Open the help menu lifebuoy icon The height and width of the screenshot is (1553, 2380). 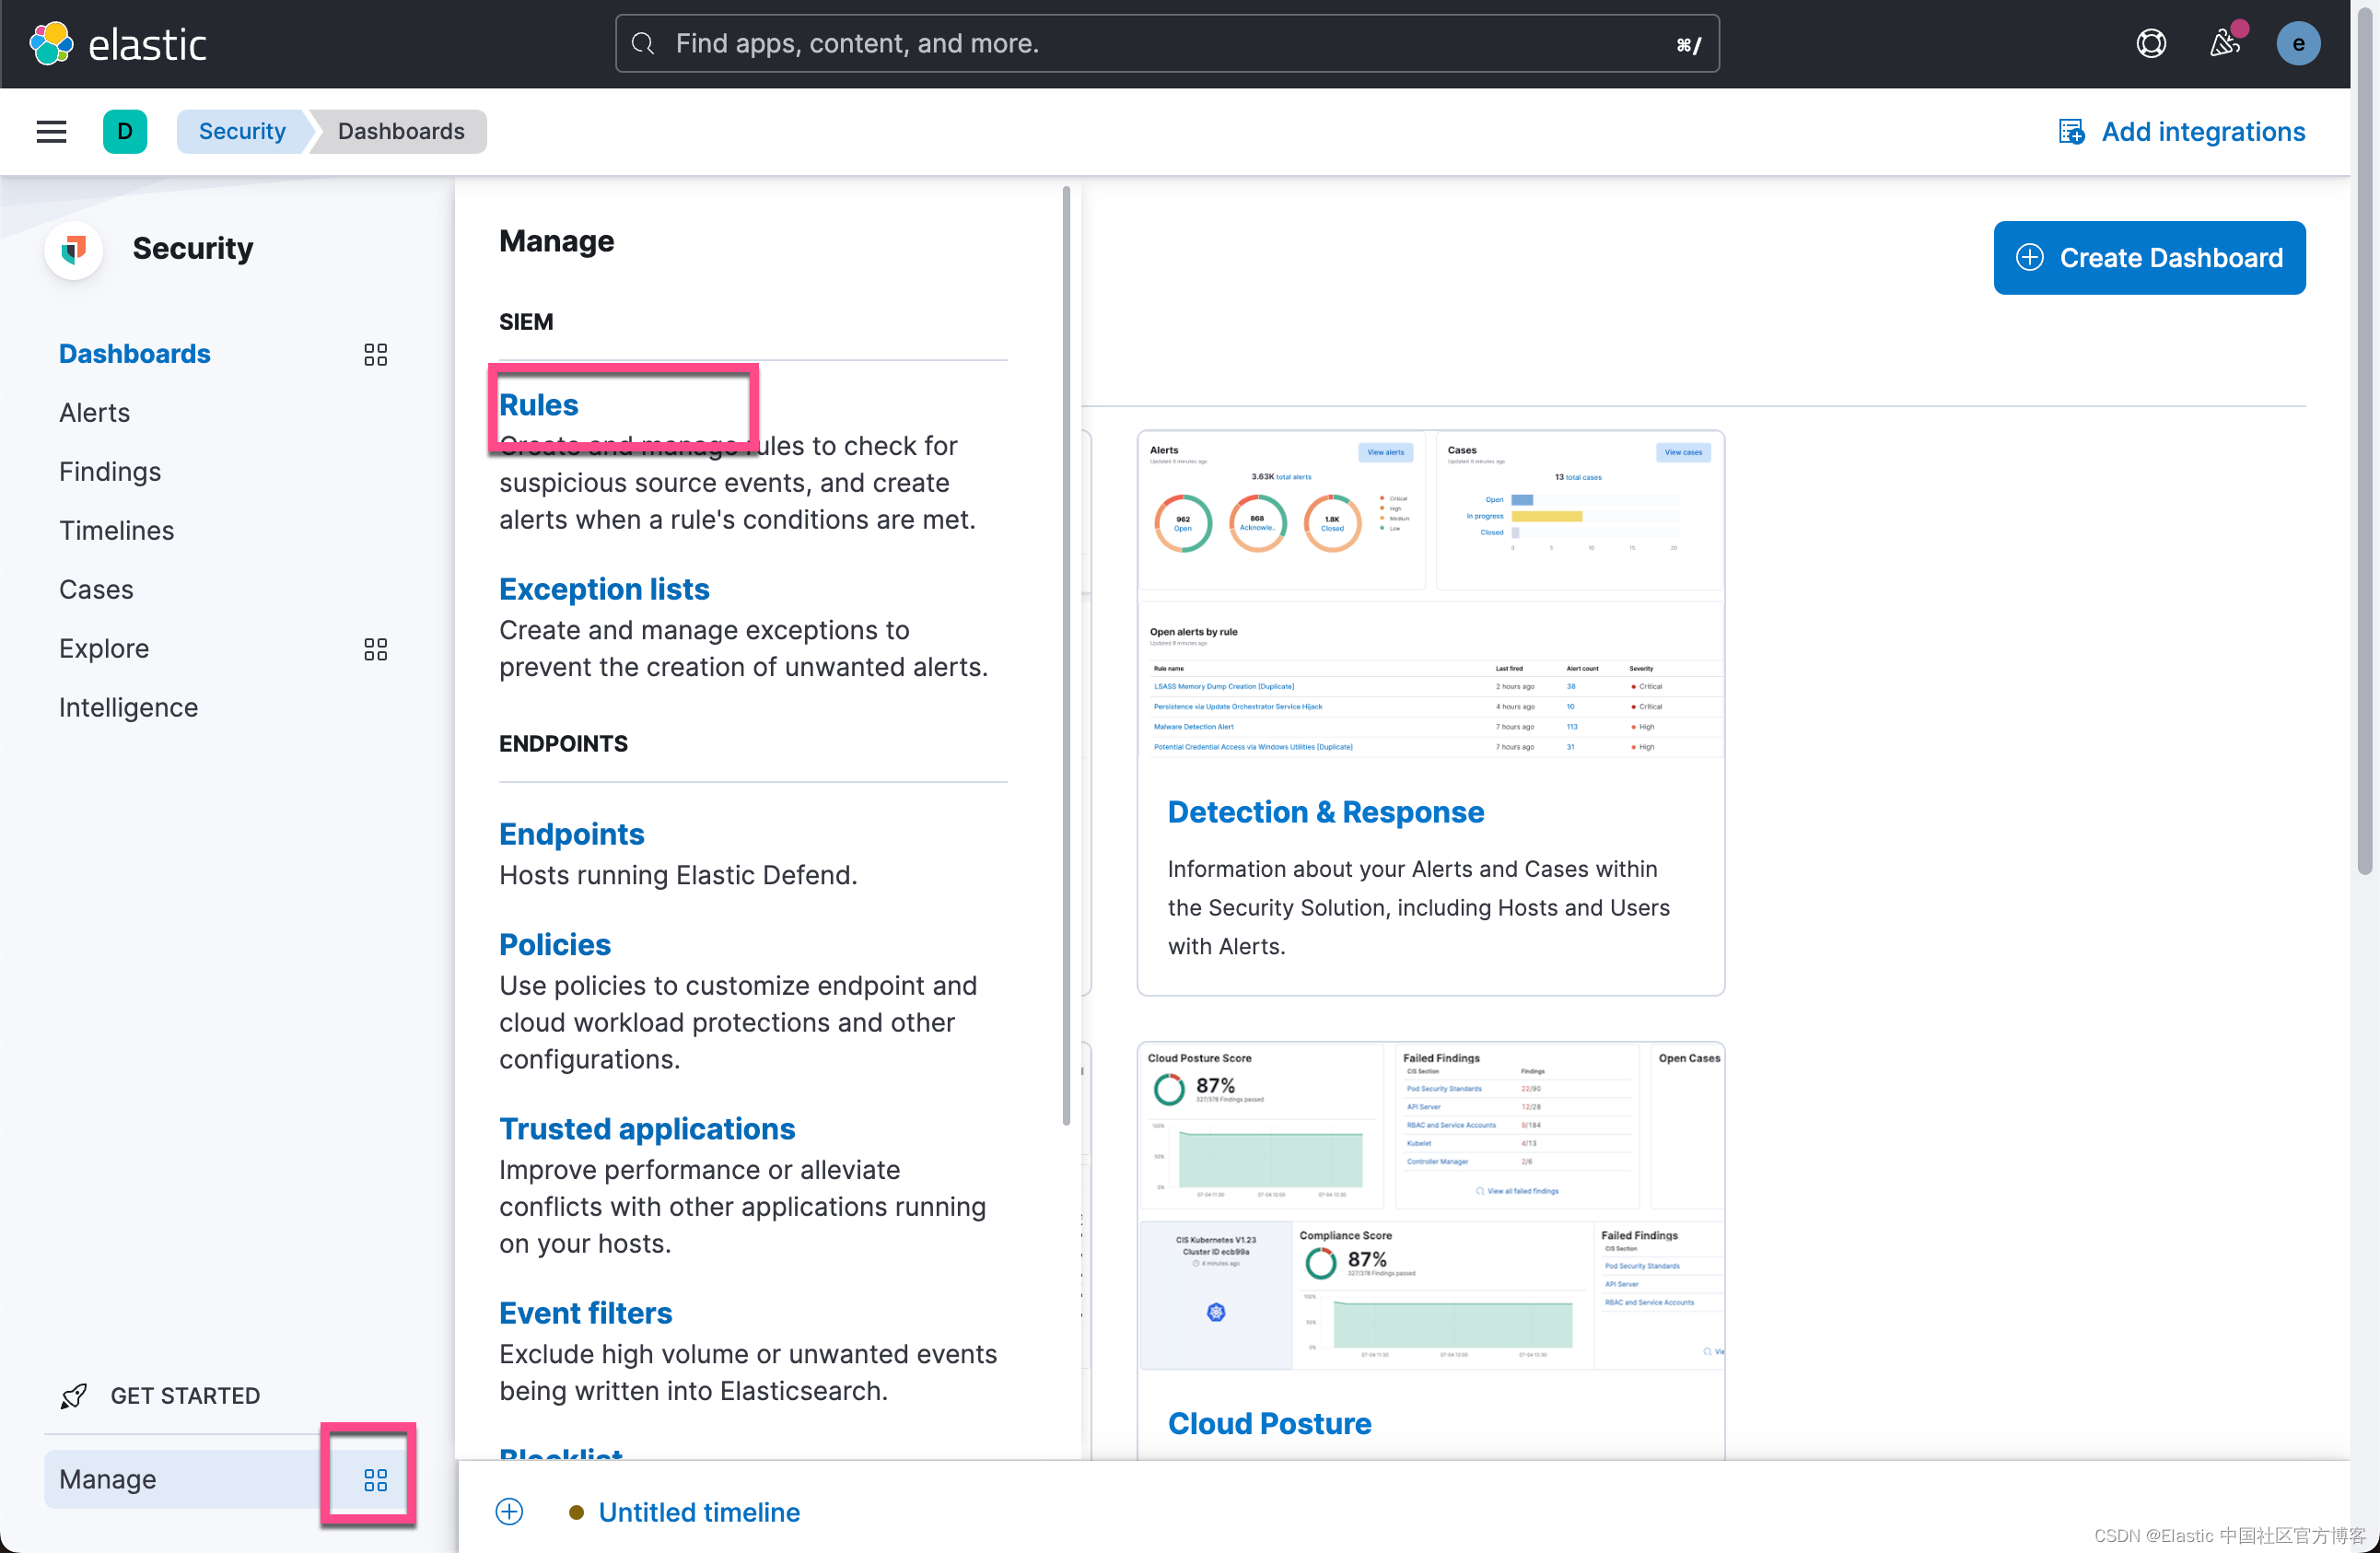pos(2151,44)
